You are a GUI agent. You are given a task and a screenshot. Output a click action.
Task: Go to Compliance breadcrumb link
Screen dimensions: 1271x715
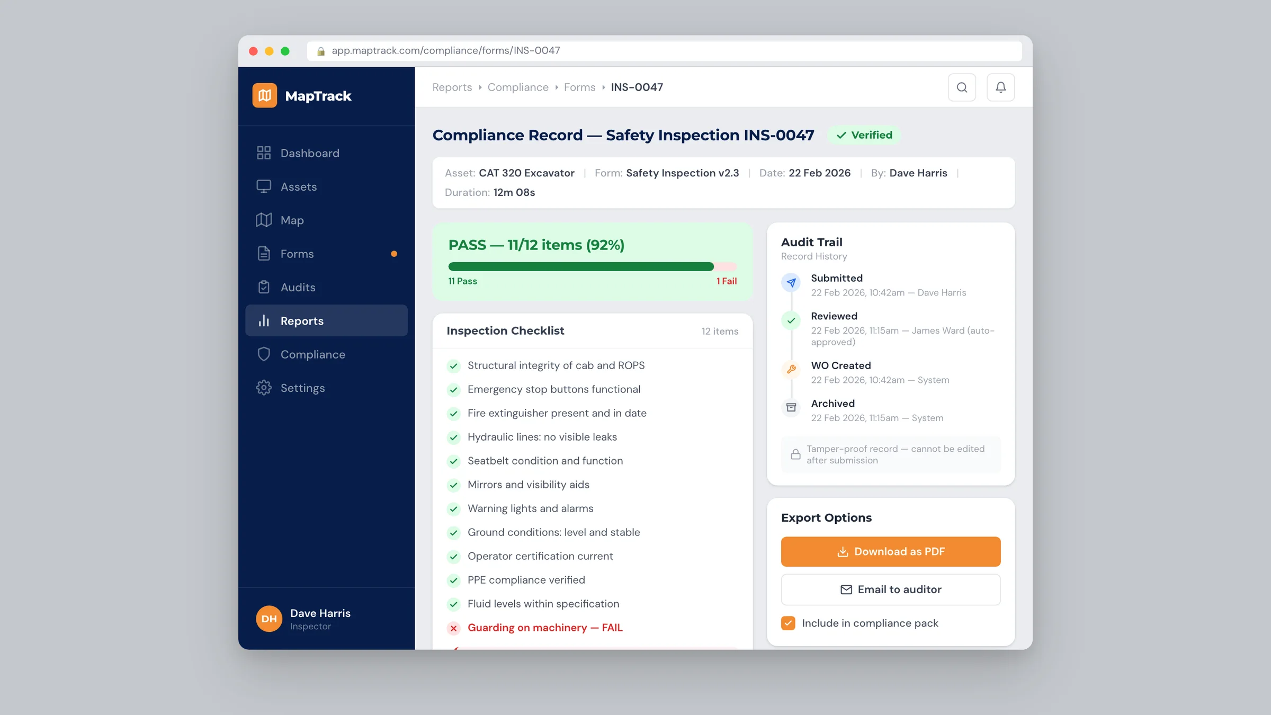(x=518, y=87)
